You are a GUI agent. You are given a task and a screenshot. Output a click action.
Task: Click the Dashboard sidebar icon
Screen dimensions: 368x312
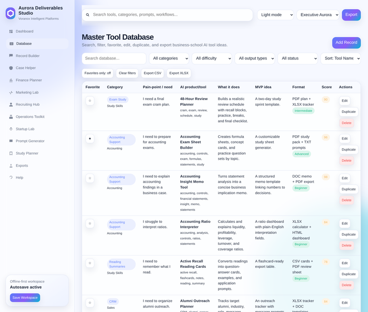11,31
